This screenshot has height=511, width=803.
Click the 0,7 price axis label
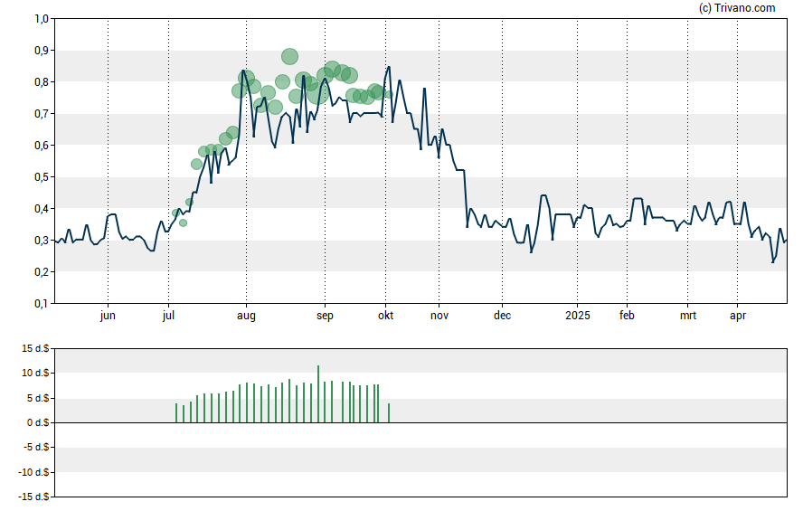click(x=42, y=114)
